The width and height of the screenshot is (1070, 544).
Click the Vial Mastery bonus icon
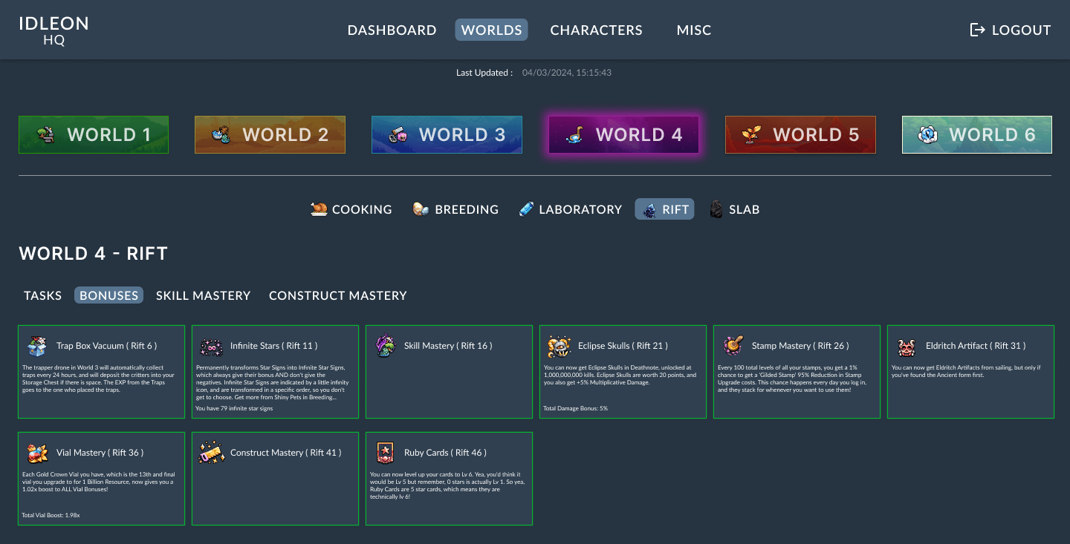coord(37,453)
